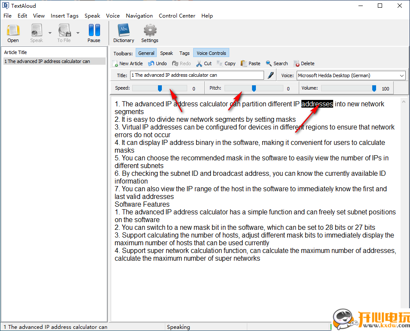Click the Speak toolbar icon

[x=36, y=33]
